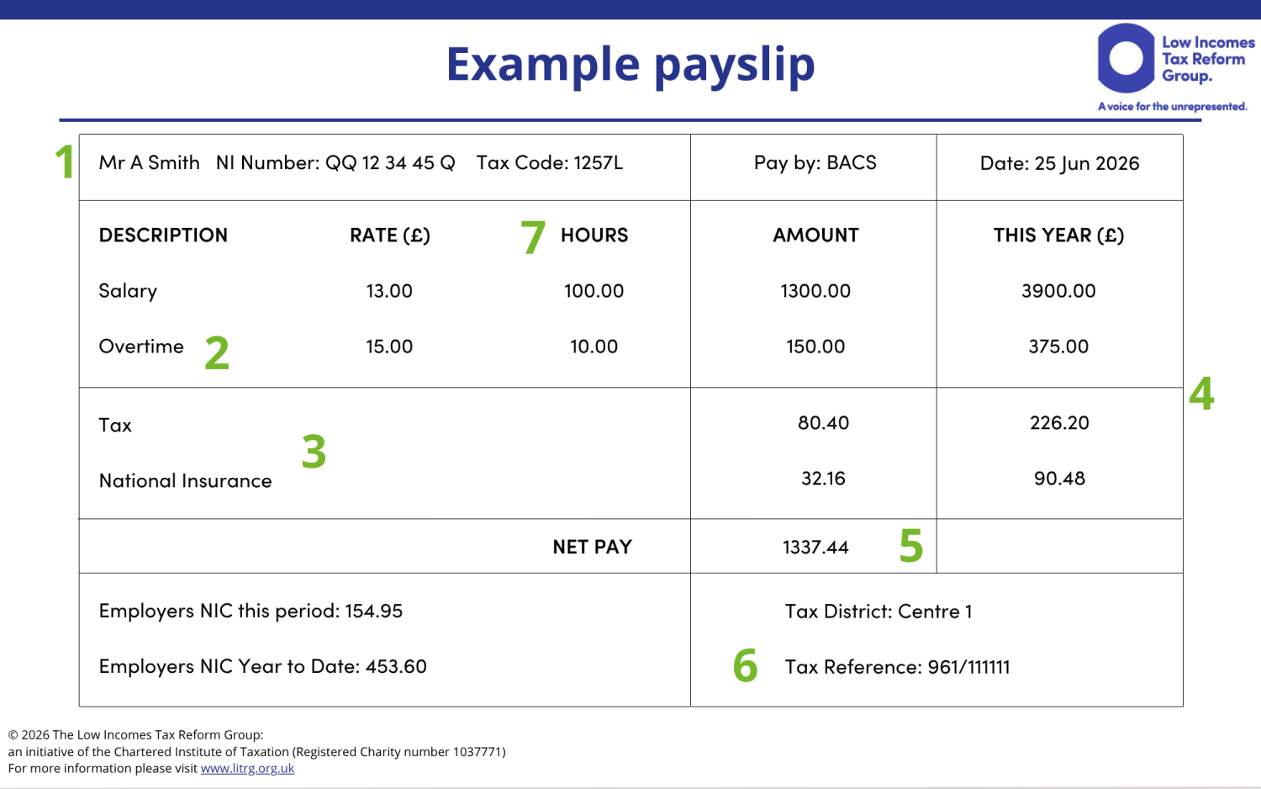Select the NI Number QQ 12 34 45 Q
Screen dimensions: 1261x789
click(x=335, y=164)
